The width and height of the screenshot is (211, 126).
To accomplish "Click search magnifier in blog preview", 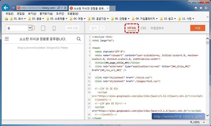I will pos(79,39).
